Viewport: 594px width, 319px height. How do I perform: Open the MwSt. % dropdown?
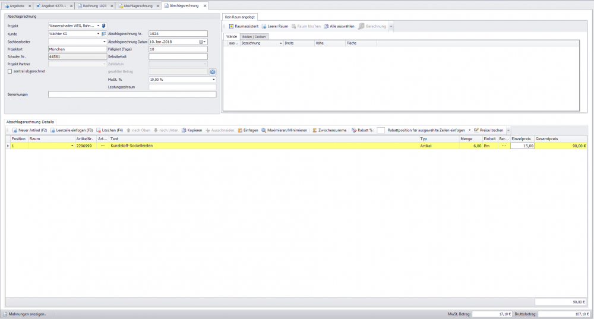[213, 79]
